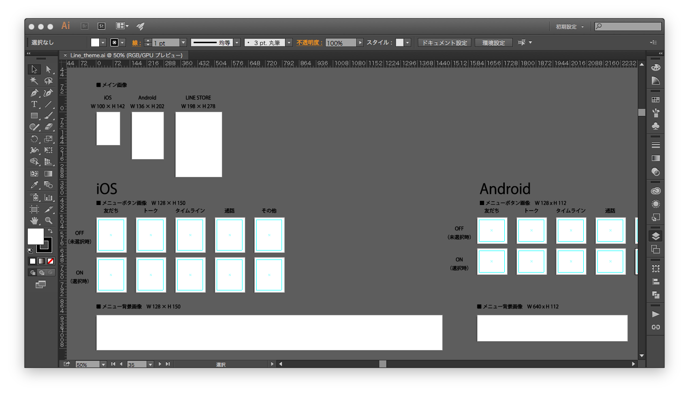Image resolution: width=689 pixels, height=396 pixels.
Task: Pick the Mesh tool
Action: point(34,174)
